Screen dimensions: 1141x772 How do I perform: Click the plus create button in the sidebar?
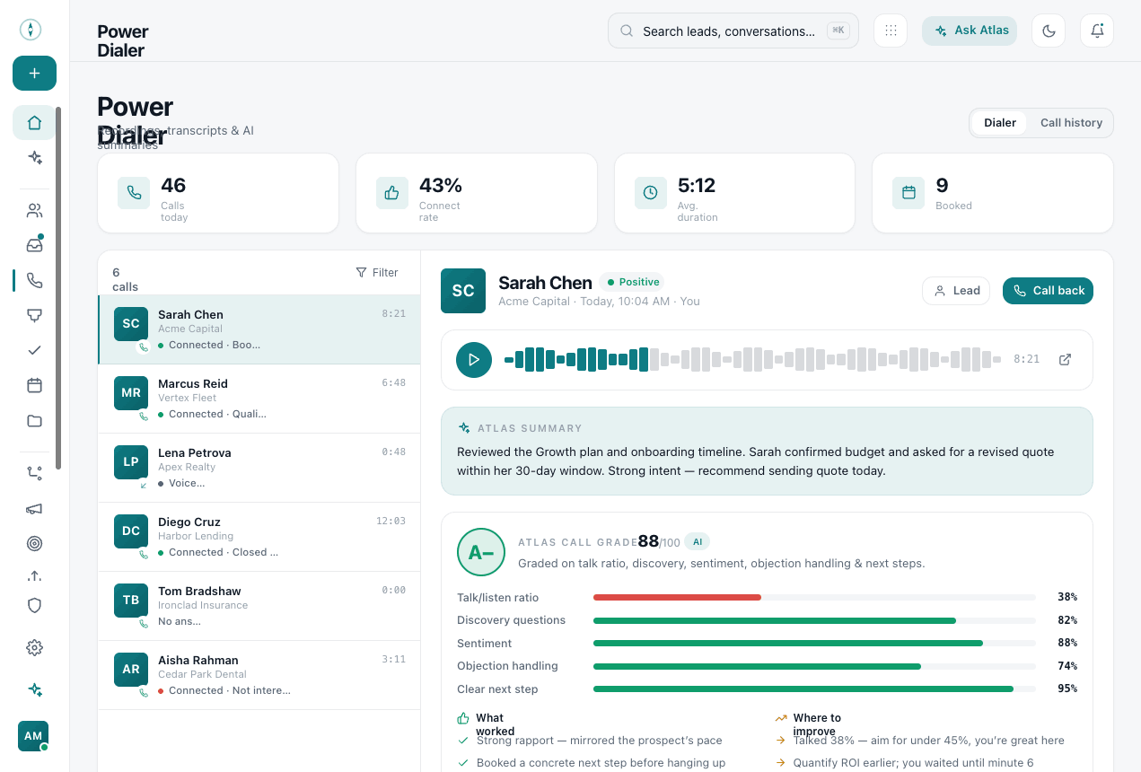(34, 74)
